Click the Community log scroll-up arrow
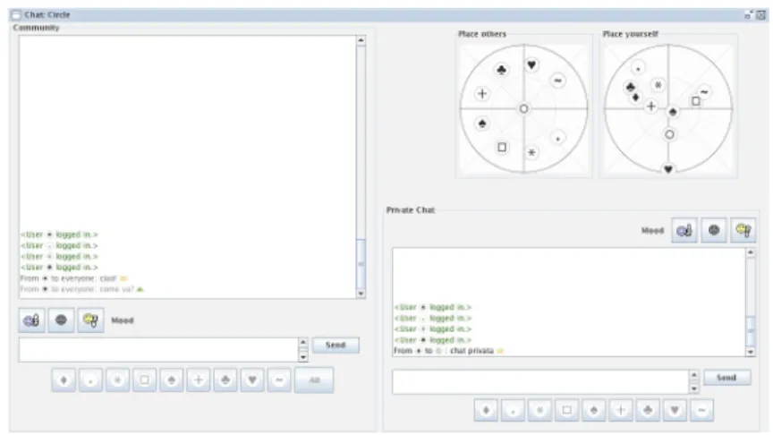Image resolution: width=773 pixels, height=435 pixels. tap(361, 40)
